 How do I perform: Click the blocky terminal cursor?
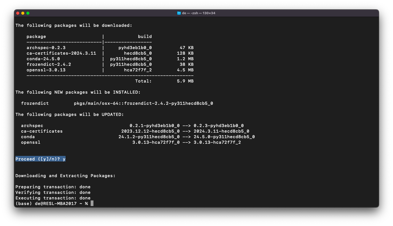coord(91,203)
